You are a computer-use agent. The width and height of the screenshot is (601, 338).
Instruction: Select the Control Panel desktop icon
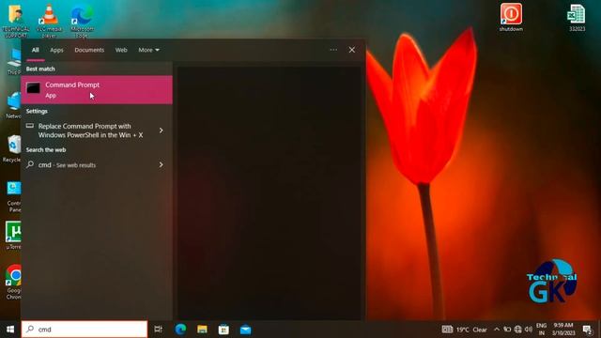[x=14, y=196]
